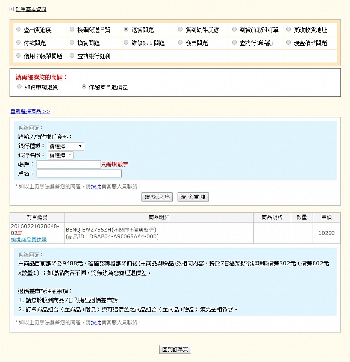Select the 查詢行銷活動 radio button
The width and height of the screenshot is (350, 362).
coord(234,42)
